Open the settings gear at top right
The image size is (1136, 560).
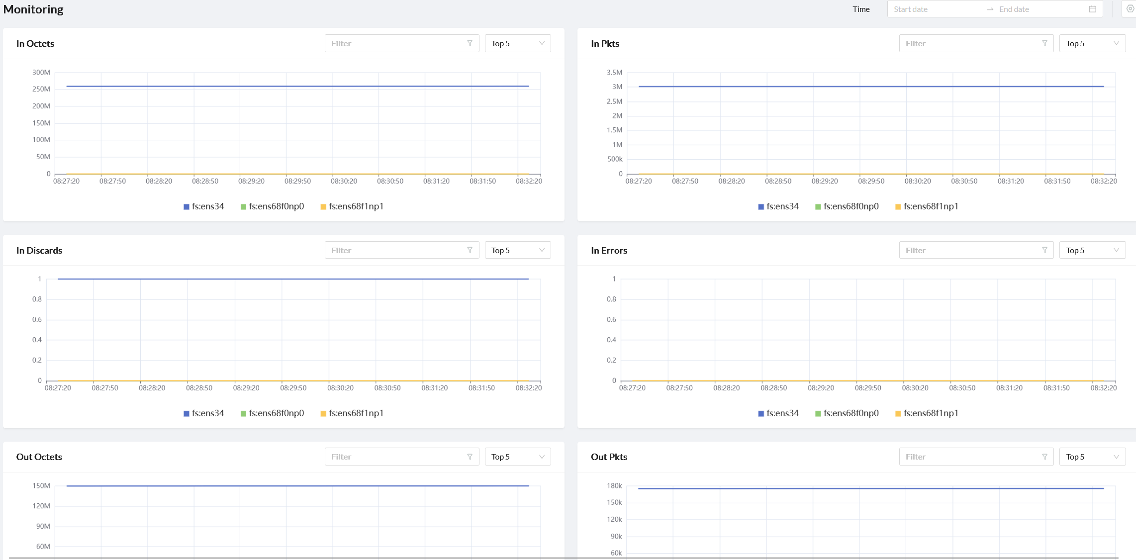[1130, 9]
